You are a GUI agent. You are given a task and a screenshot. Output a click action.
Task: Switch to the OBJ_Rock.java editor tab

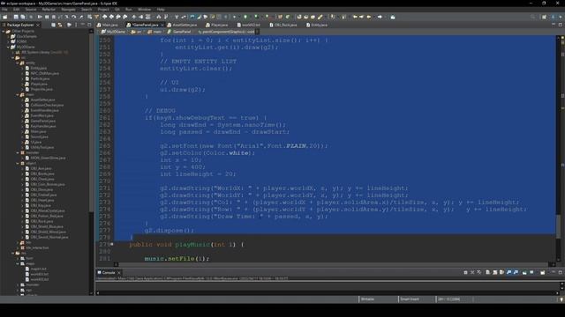pos(283,25)
